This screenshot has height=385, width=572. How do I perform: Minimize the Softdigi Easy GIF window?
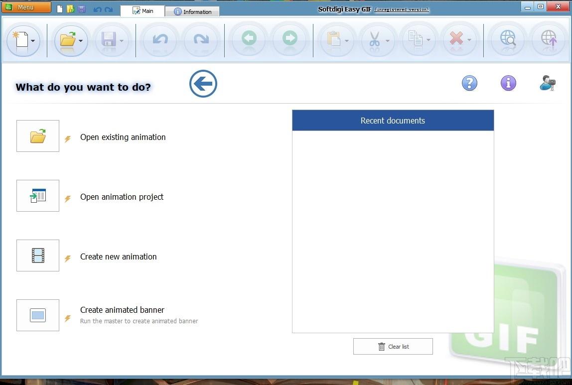(x=528, y=7)
